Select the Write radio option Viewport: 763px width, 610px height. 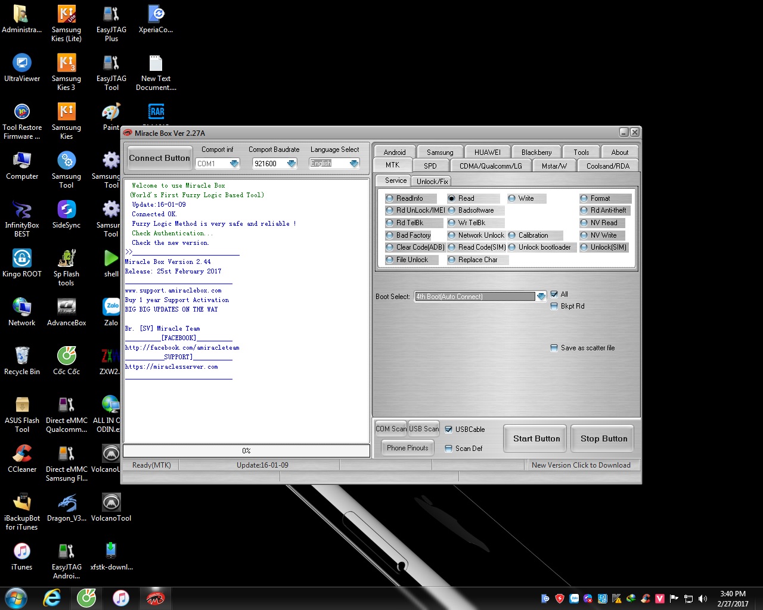click(x=526, y=198)
